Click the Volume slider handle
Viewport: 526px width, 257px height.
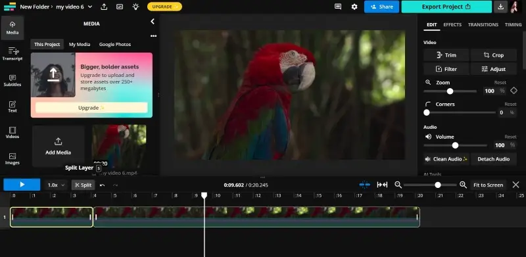click(455, 145)
